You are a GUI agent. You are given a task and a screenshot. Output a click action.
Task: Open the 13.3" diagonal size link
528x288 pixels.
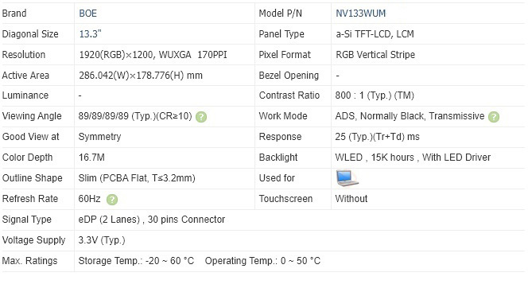(90, 34)
